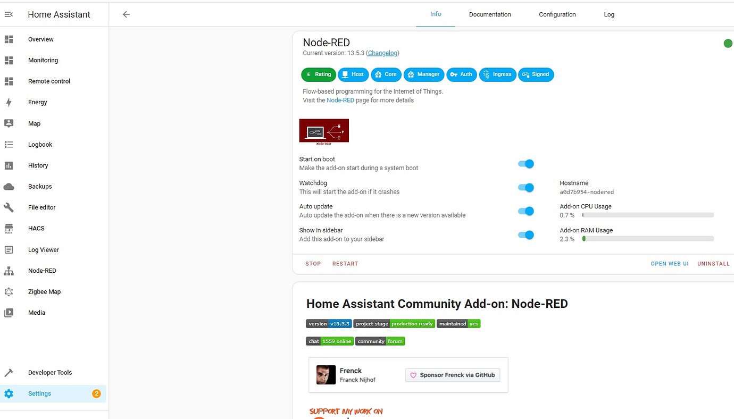The height and width of the screenshot is (419, 734).
Task: Click the Signed capability chip
Action: (x=536, y=74)
